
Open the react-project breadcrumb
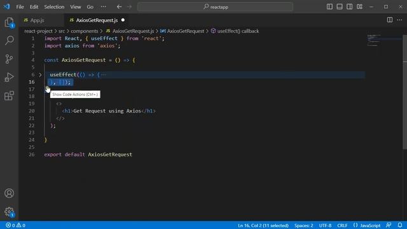tap(38, 31)
